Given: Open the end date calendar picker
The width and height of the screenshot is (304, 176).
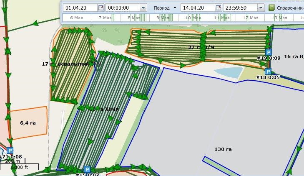Looking at the screenshot, I should tap(218, 8).
